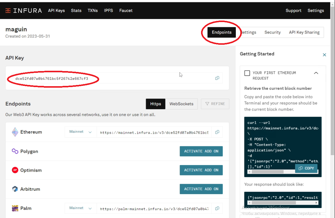335x218 pixels.
Task: Click the Polygon network icon
Action: (x=15, y=151)
